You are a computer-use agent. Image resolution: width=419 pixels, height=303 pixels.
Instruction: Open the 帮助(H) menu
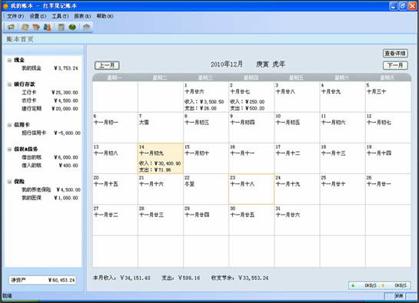click(x=105, y=16)
